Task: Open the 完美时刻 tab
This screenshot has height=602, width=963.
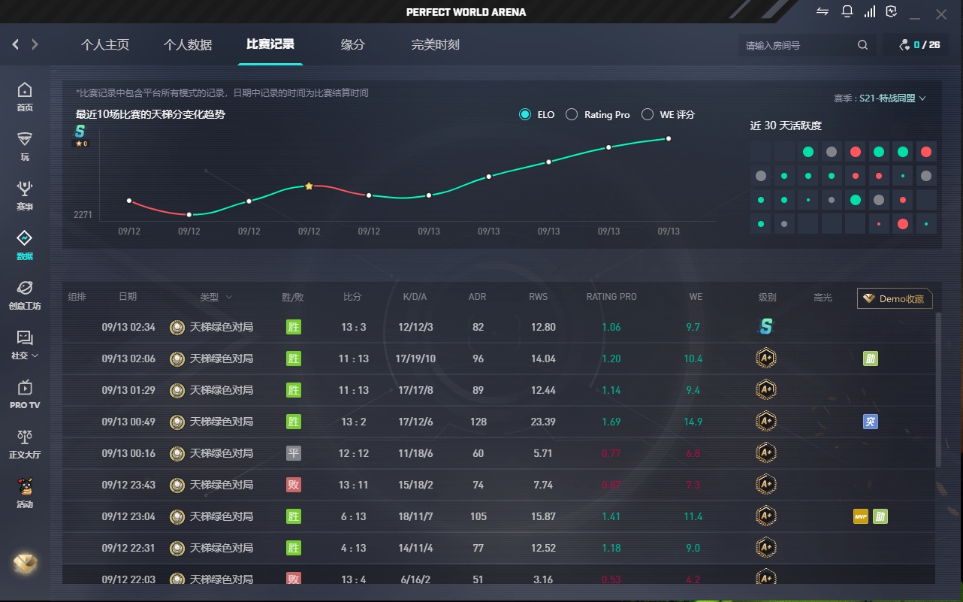Action: coord(436,45)
